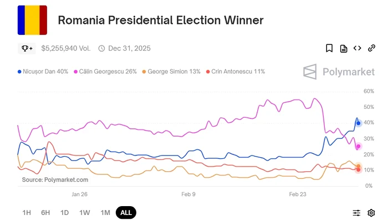This screenshot has height=220, width=388.
Task: Open the document notes icon
Action: coord(344,49)
